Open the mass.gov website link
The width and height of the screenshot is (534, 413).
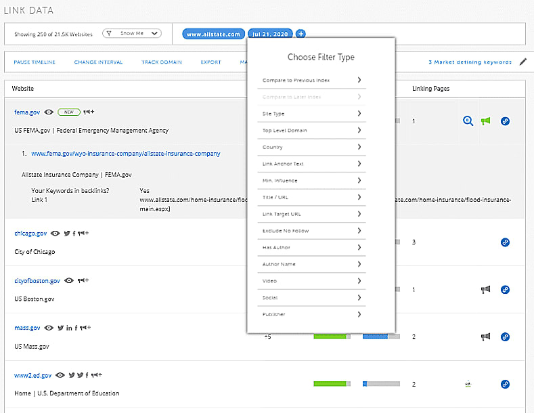[27, 328]
